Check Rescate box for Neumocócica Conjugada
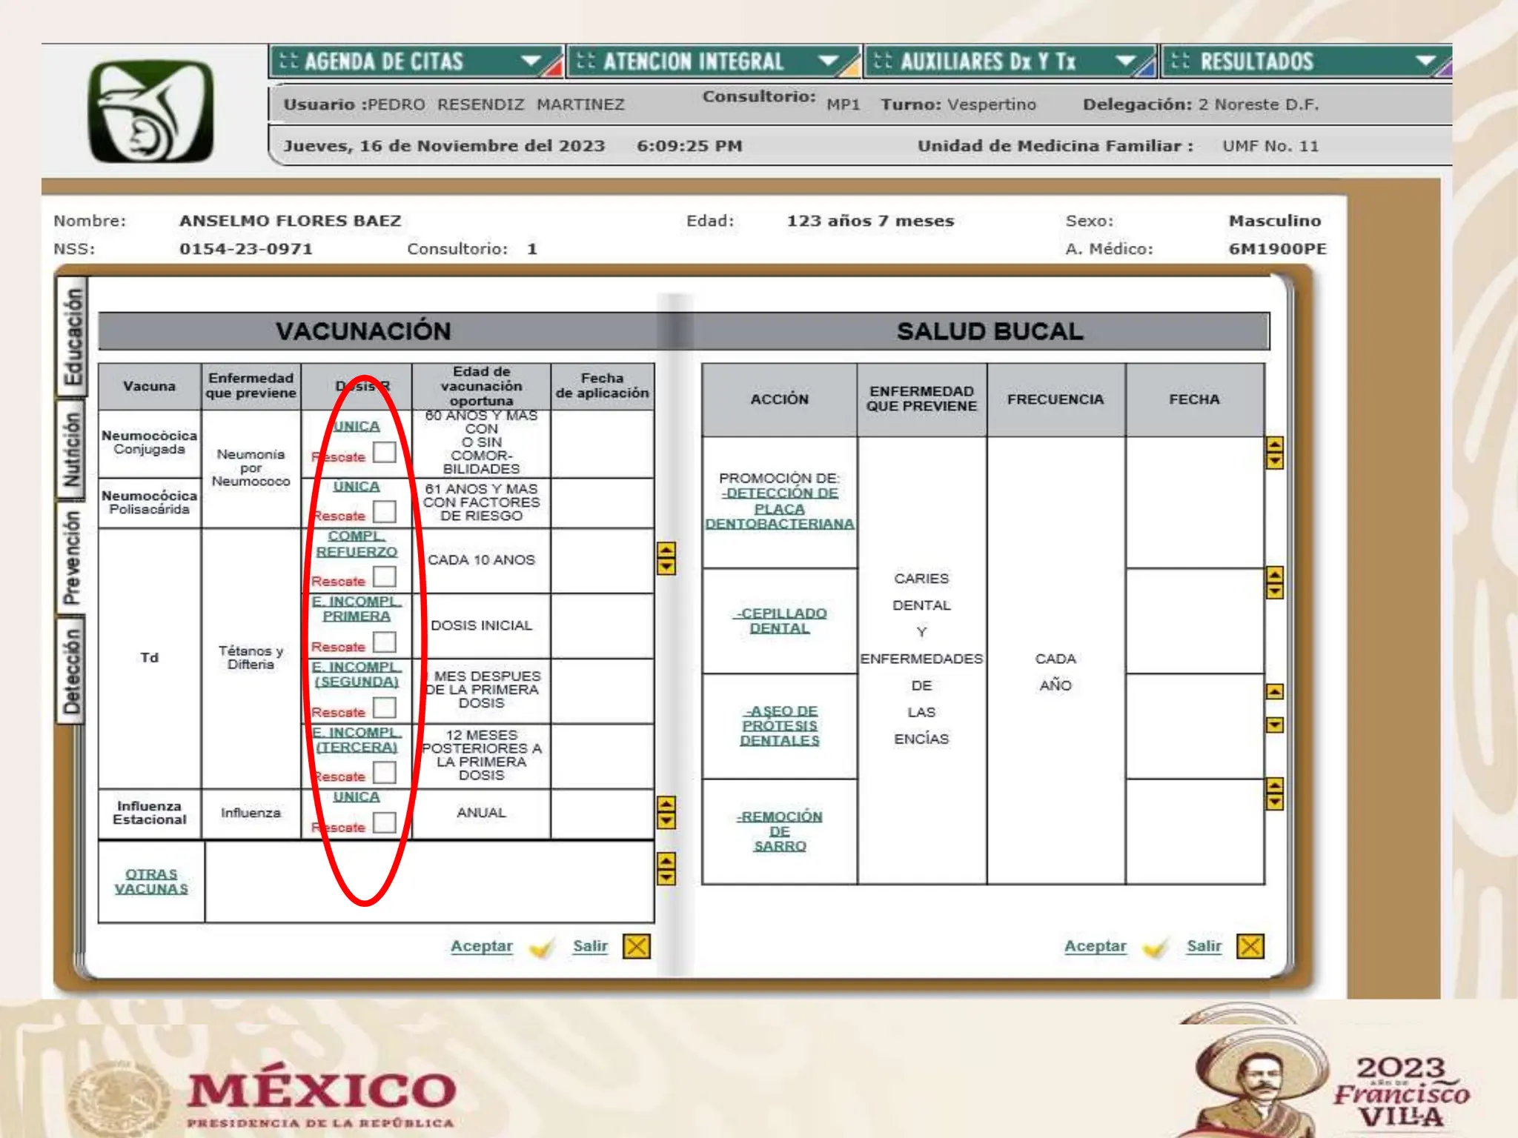 coord(384,452)
